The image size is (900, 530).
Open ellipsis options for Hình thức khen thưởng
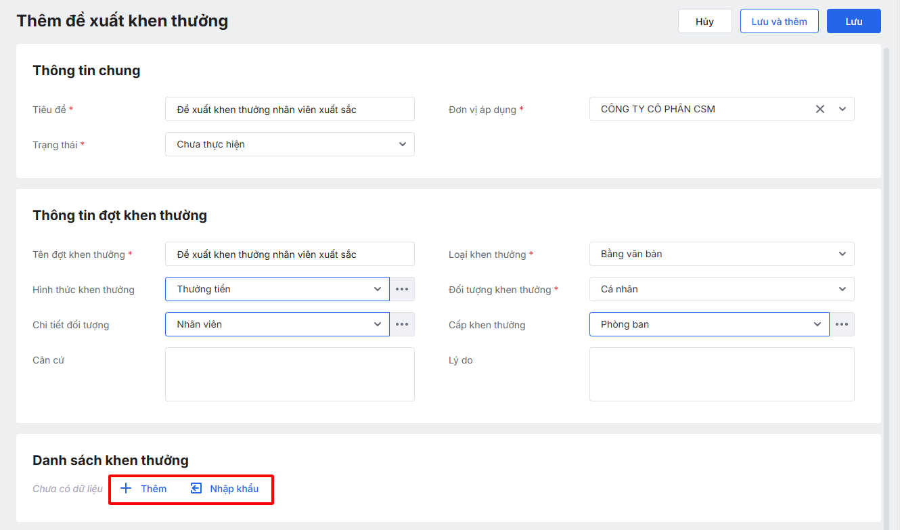click(402, 289)
